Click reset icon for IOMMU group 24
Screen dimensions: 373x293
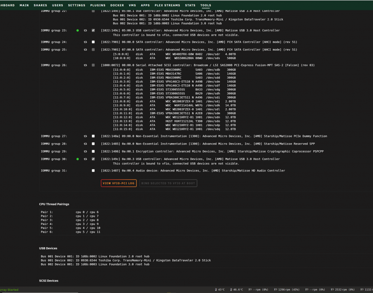85,42
